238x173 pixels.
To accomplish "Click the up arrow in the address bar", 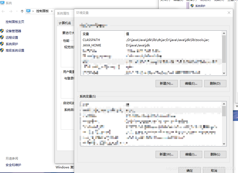I will (x=22, y=11).
